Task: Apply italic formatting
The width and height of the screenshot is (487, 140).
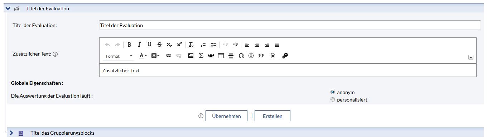Action: click(139, 45)
